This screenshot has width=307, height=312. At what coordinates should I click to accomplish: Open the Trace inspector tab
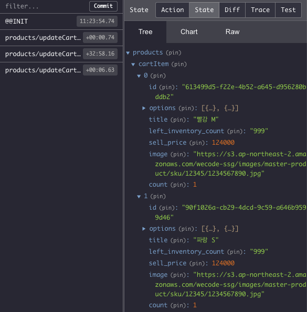260,10
